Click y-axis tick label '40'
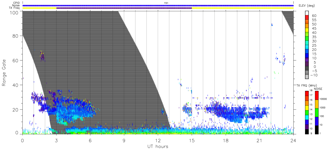 [x=16, y=85]
